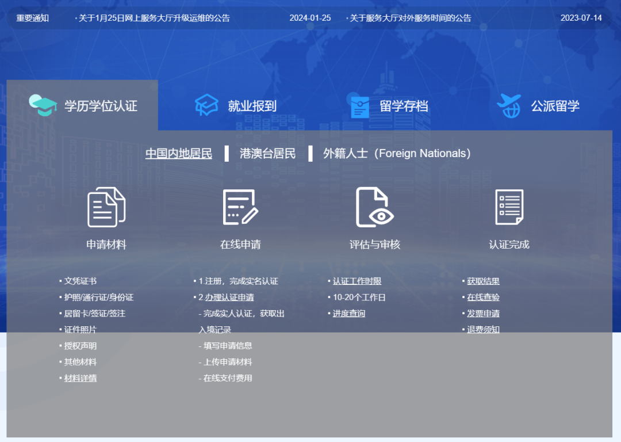Click the 在线申请 form-with-pencil icon

point(240,207)
